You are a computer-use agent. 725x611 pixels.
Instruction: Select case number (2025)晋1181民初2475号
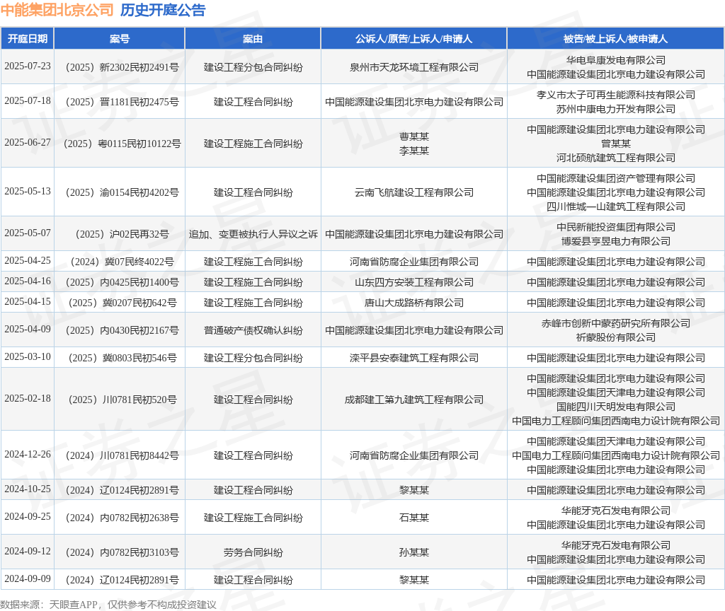pyautogui.click(x=122, y=102)
